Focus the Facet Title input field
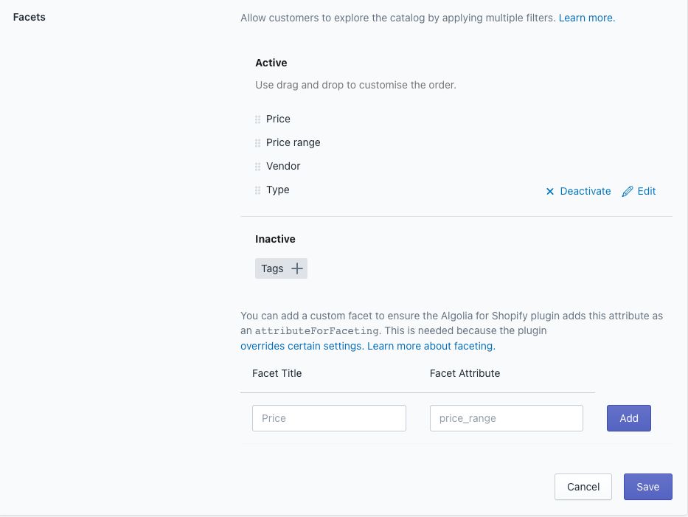 point(329,418)
